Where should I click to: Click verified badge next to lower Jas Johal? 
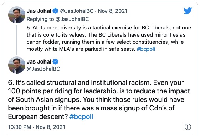(x=55, y=61)
